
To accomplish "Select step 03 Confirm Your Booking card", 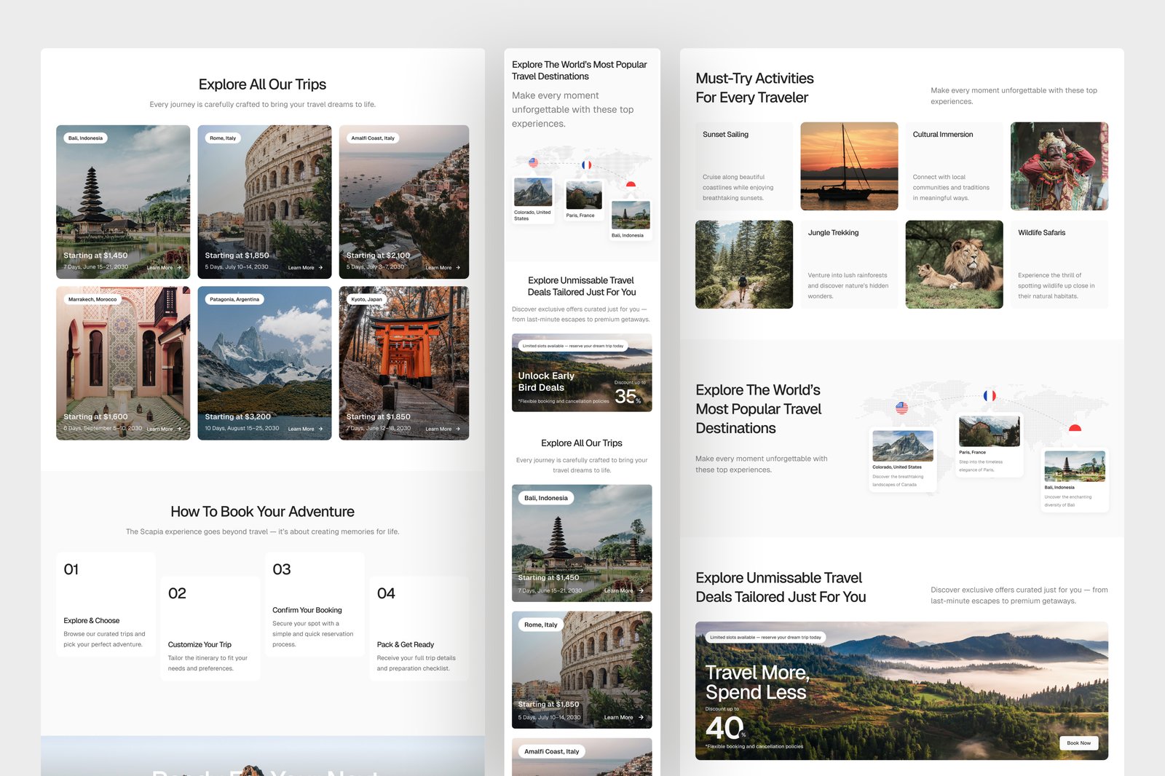I will 315,604.
